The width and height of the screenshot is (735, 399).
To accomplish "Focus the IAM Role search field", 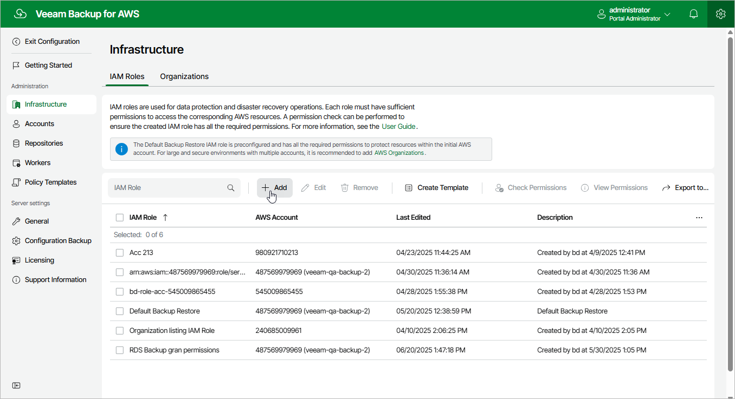I will pos(174,188).
